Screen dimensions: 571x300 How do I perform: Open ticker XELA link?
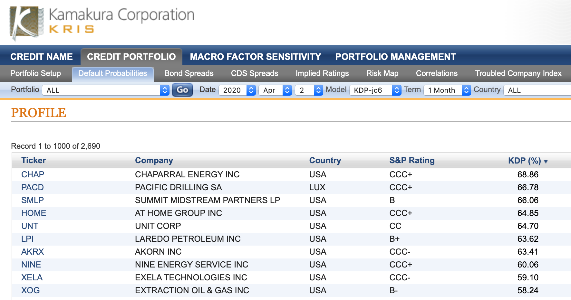[x=32, y=277]
